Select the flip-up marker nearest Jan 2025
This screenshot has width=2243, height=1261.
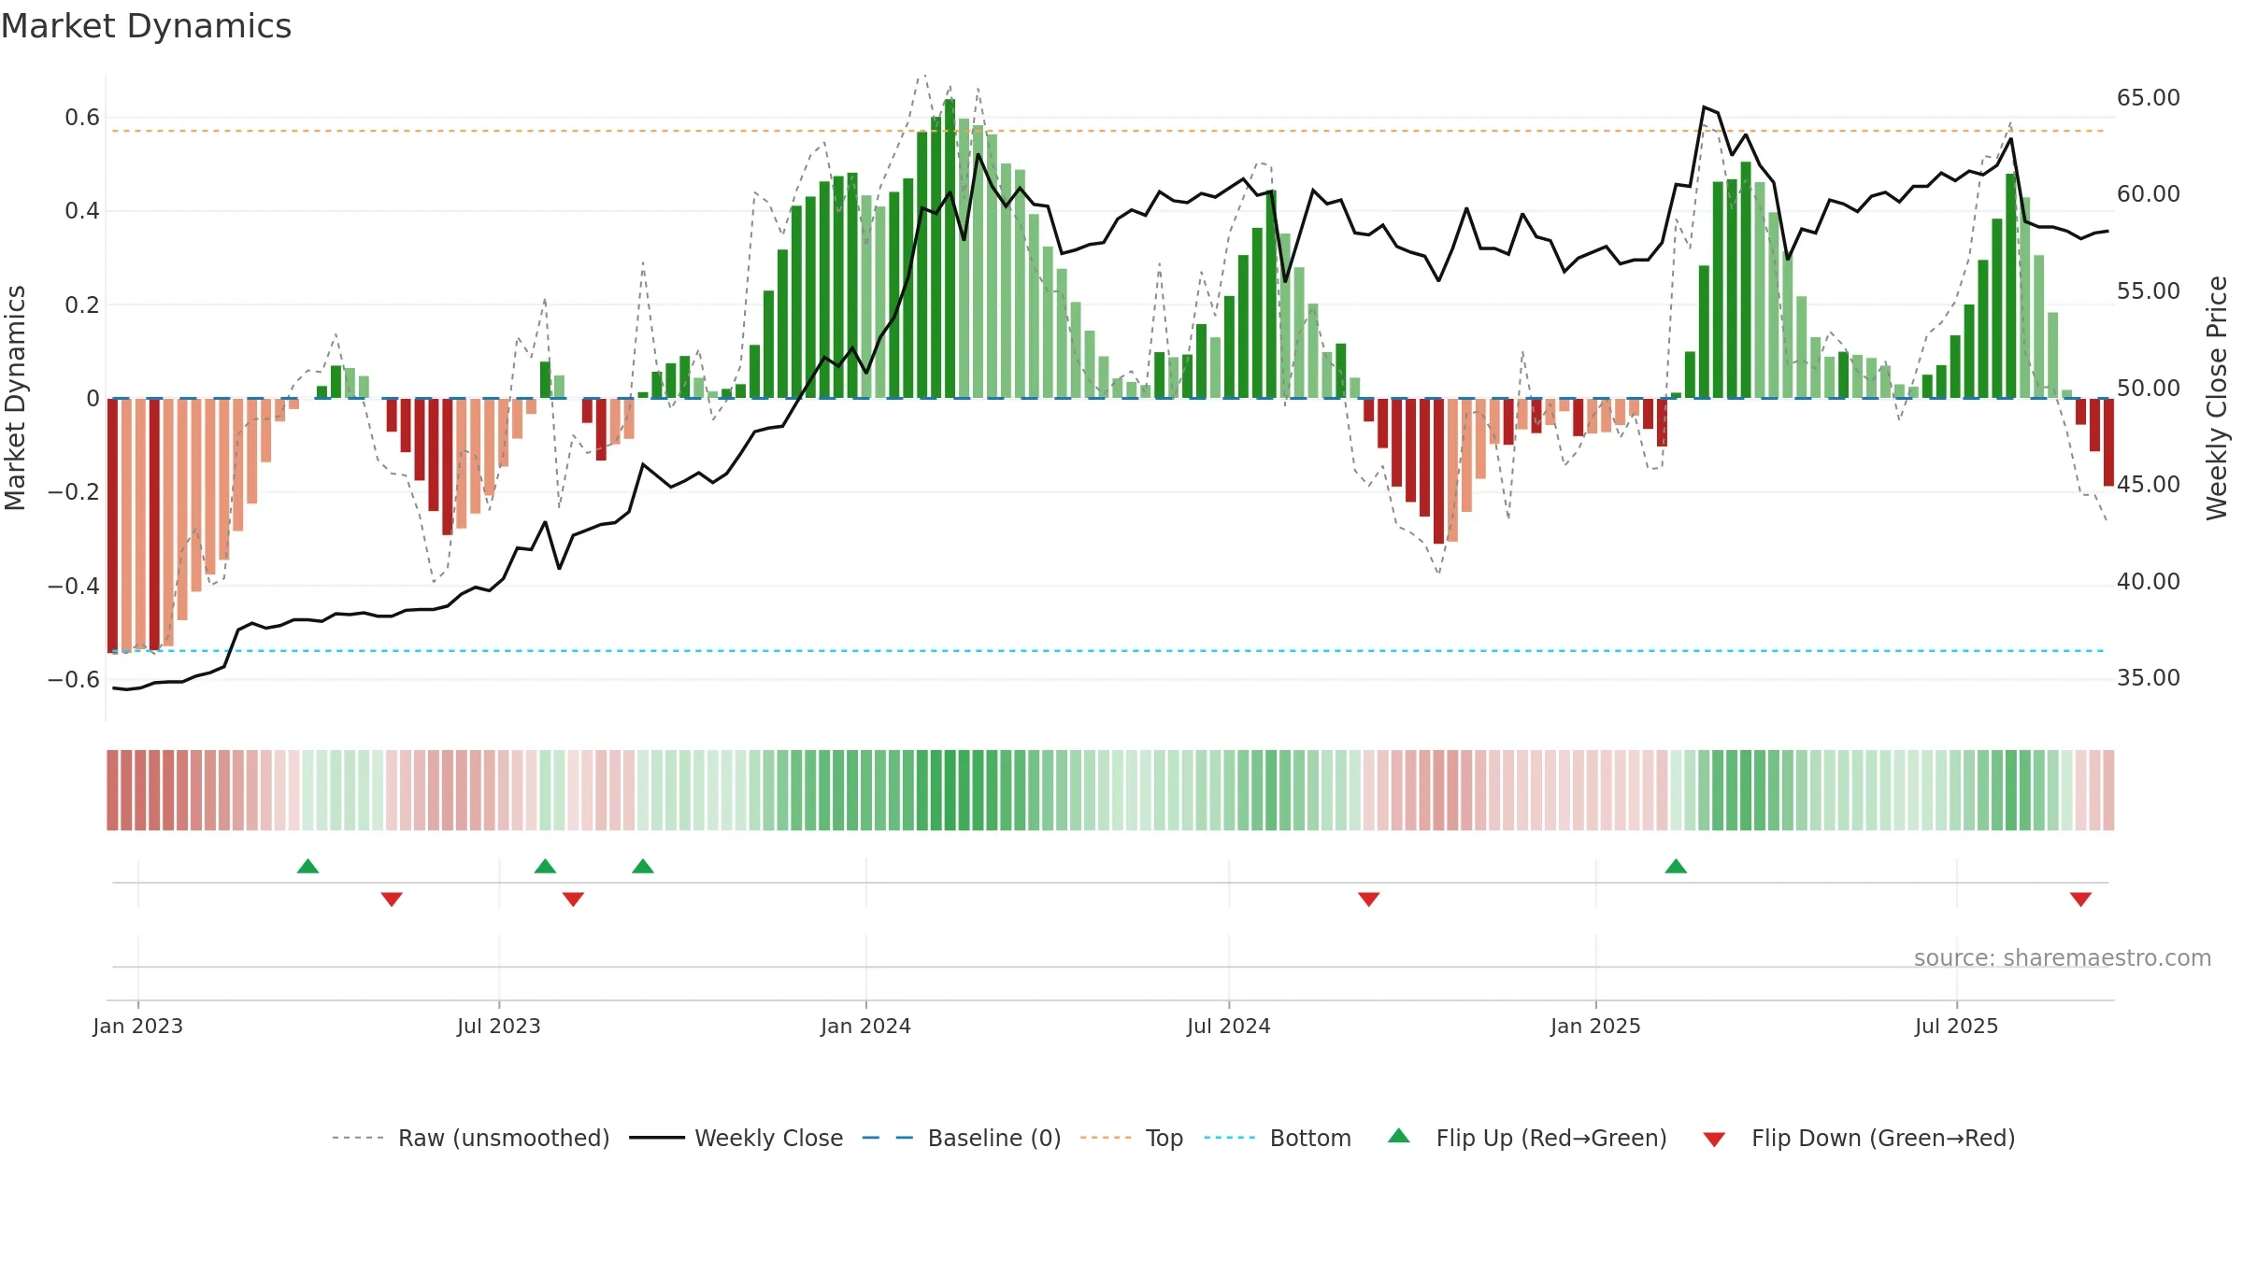tap(1676, 866)
